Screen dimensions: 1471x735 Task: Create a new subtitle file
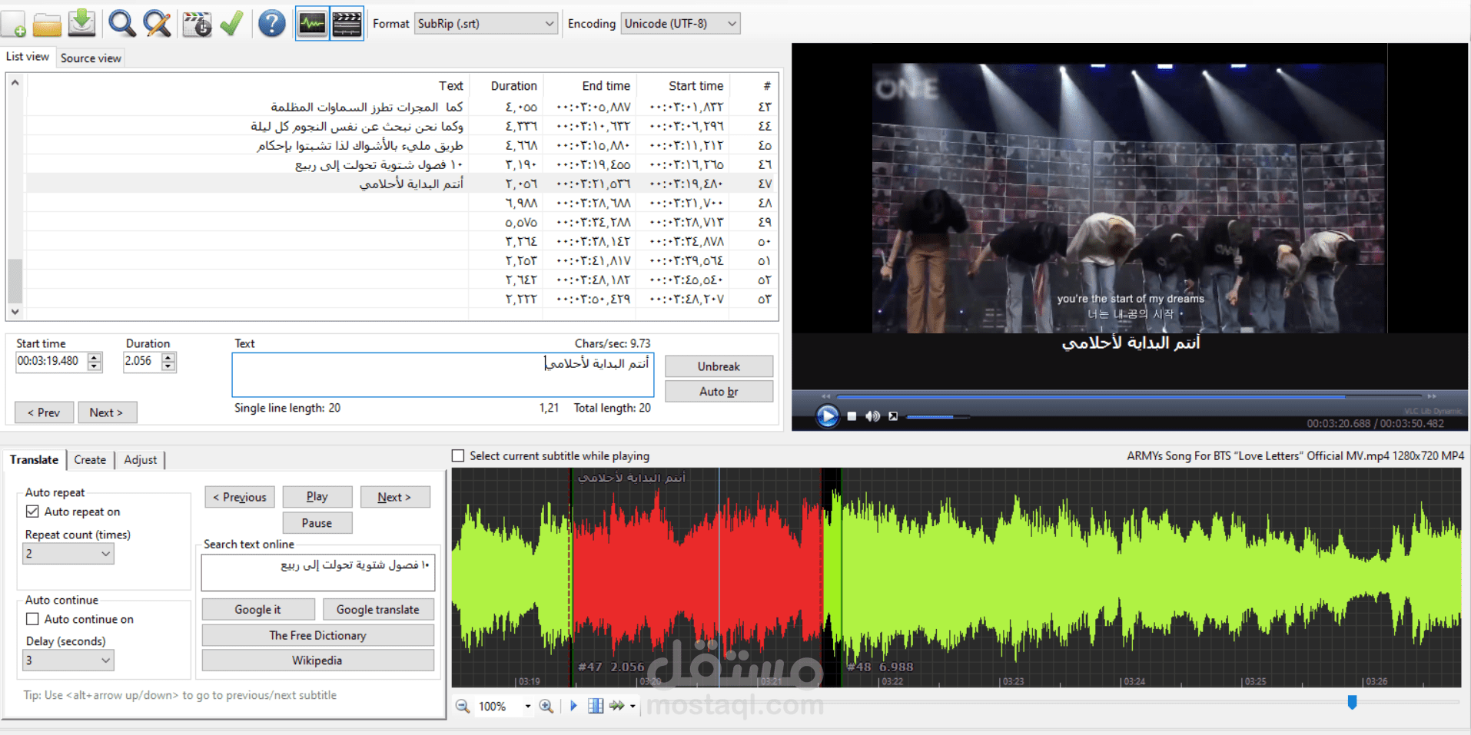[14, 24]
